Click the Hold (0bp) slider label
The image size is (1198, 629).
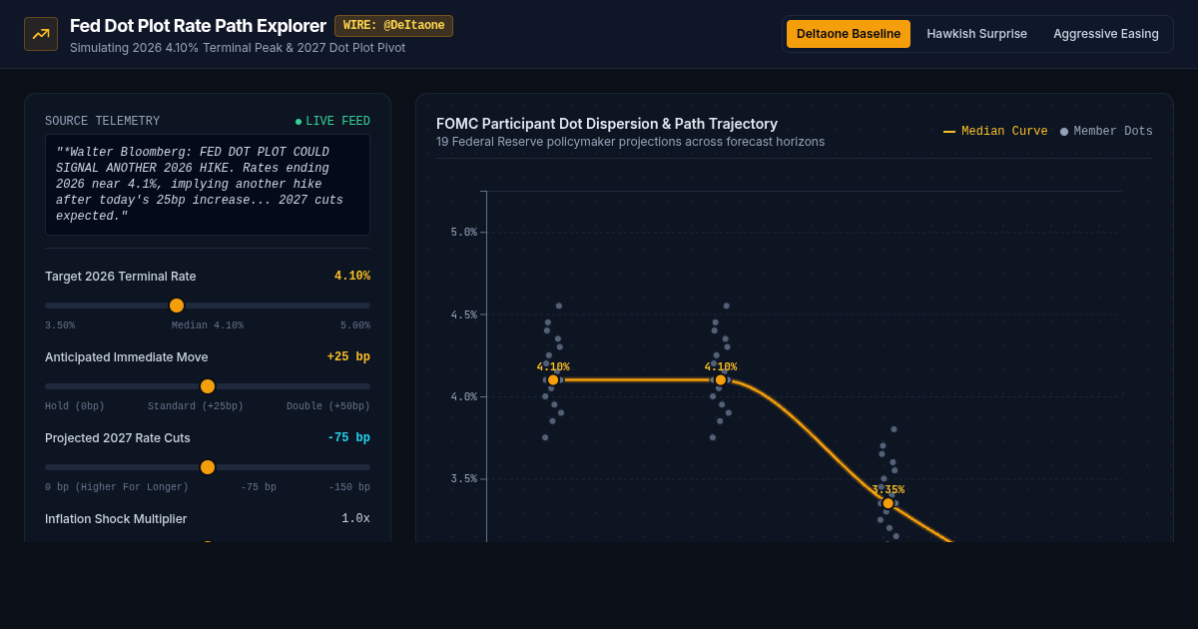(75, 406)
